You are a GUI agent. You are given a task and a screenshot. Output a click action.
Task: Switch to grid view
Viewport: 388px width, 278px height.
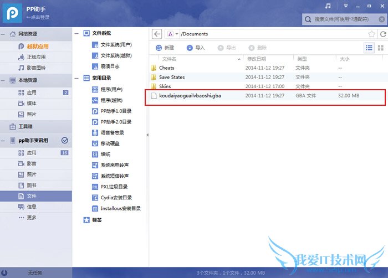tap(381, 48)
